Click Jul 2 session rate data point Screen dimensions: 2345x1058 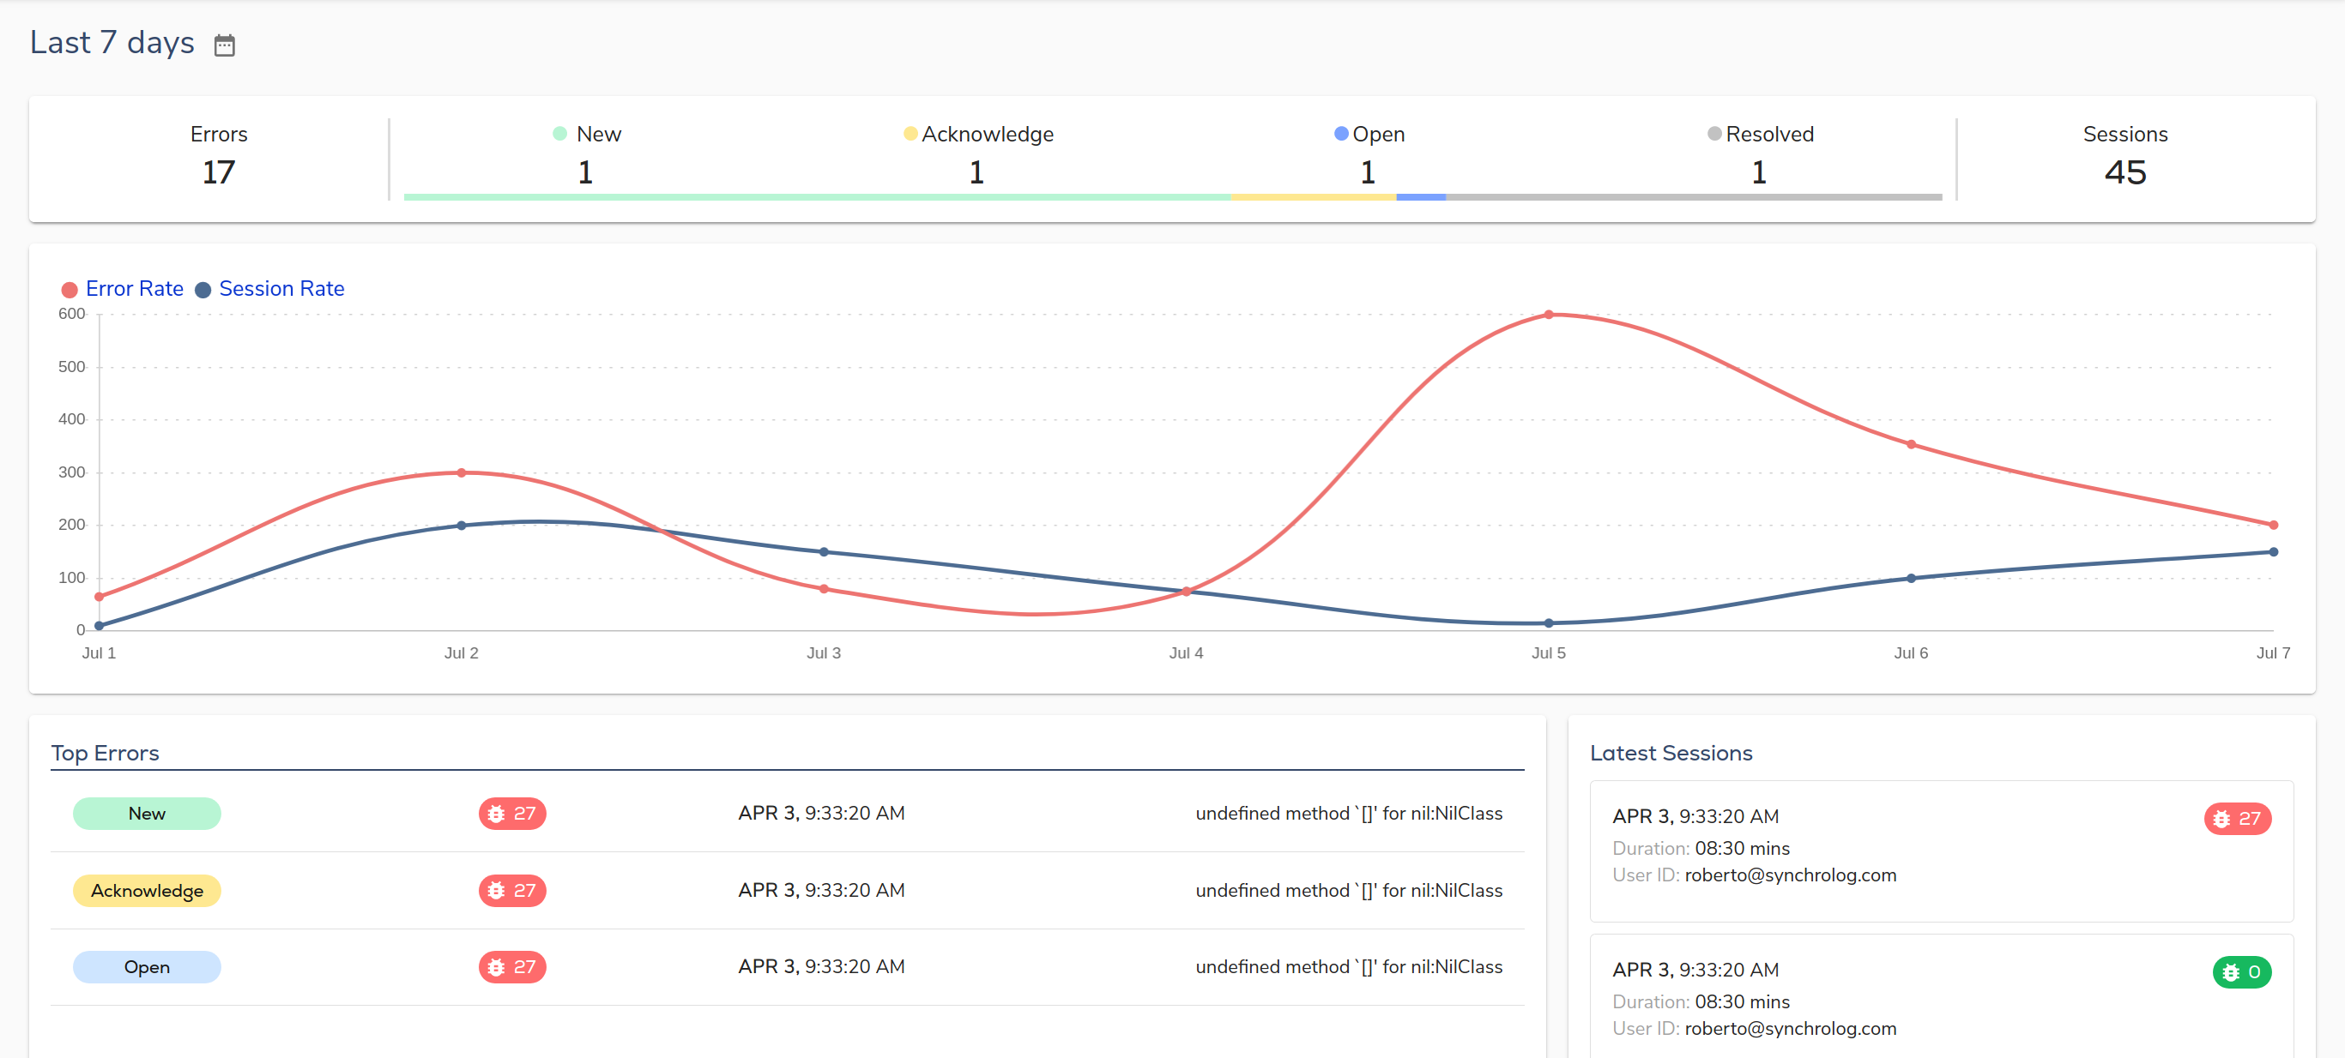click(461, 525)
